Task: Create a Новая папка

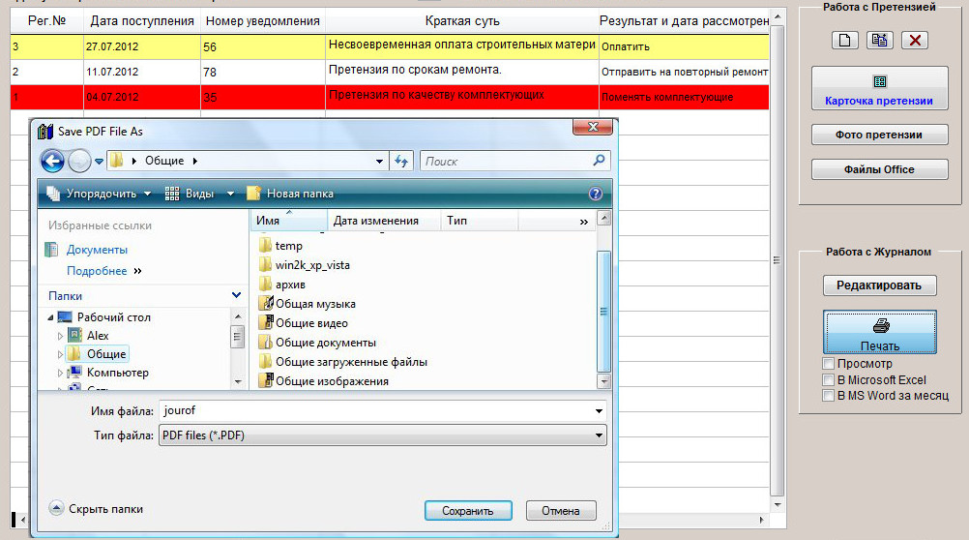Action: tap(290, 194)
